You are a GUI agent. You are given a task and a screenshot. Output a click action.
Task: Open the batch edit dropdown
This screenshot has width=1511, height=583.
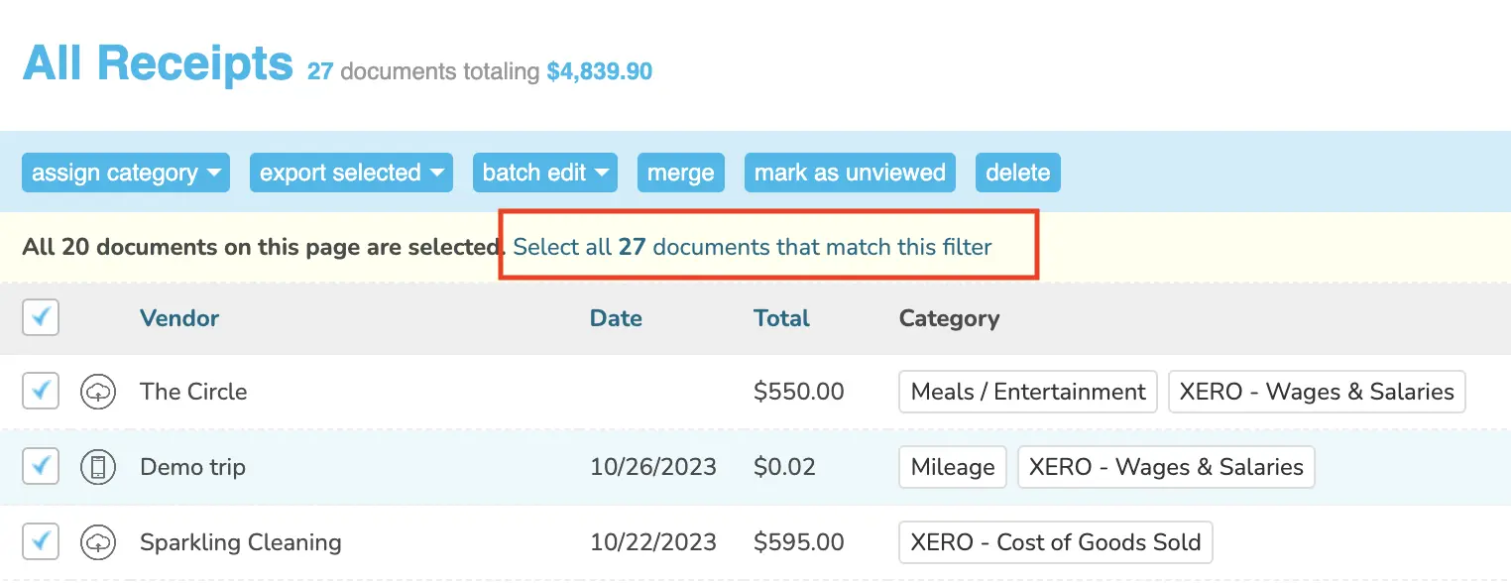point(545,173)
